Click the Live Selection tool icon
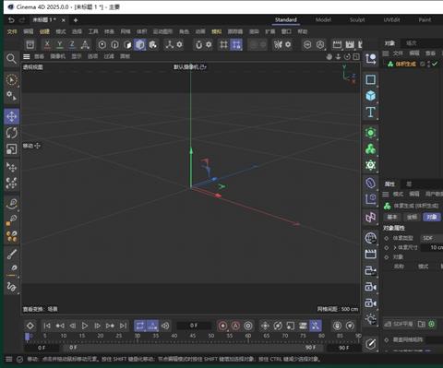Viewport: 443px width, 368px height. [x=11, y=80]
